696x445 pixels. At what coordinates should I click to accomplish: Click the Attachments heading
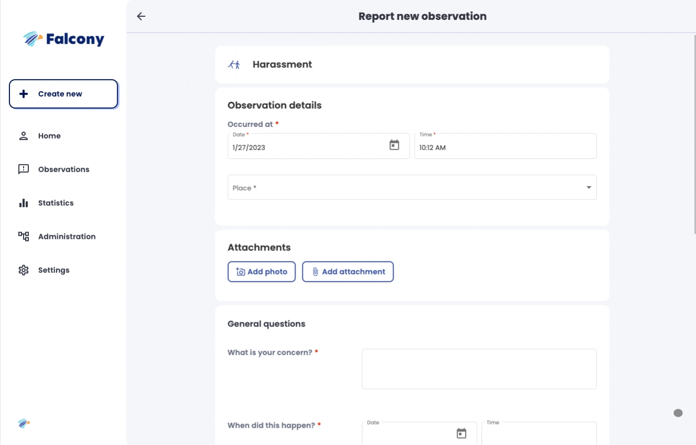click(259, 248)
